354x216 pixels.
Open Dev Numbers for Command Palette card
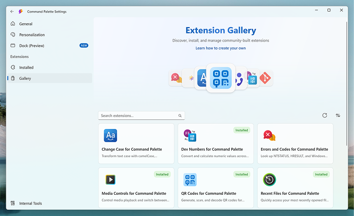(215, 144)
